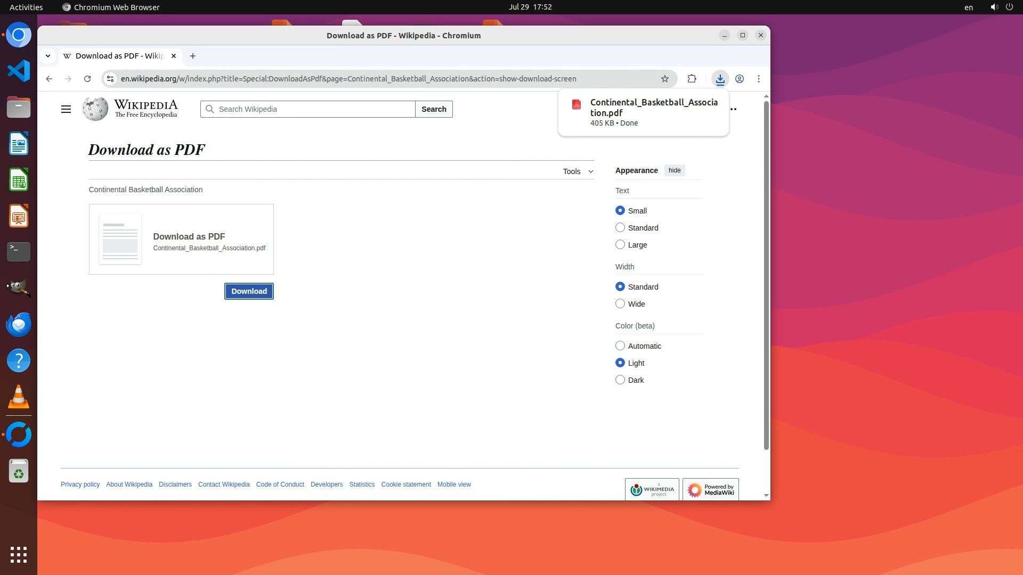Click the profile avatar icon
The height and width of the screenshot is (575, 1023).
740,79
